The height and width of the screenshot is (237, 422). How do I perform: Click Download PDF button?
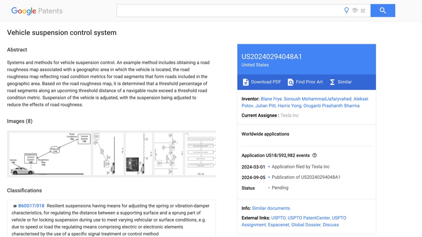tap(262, 82)
